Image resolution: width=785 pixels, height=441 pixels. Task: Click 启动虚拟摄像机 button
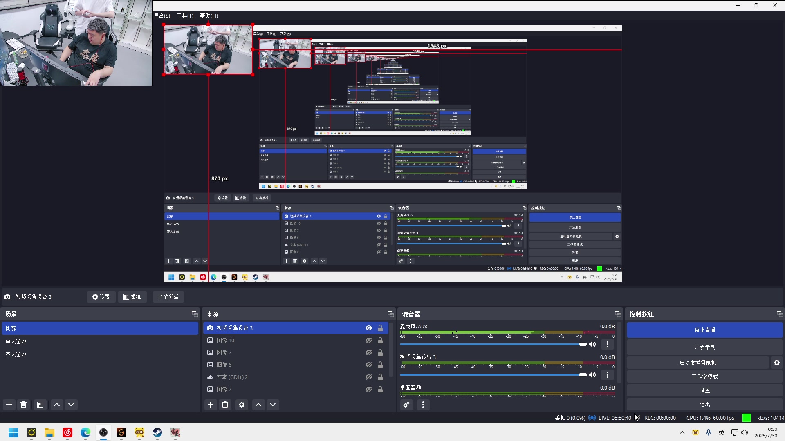point(698,363)
